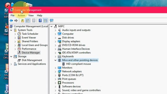Select the Disk drives icon
The height and width of the screenshot is (94, 167).
[59, 38]
